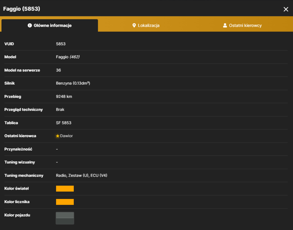Viewport: 293px width, 230px height.
Task: Click the model name Faggio (462)
Action: pyautogui.click(x=68, y=57)
